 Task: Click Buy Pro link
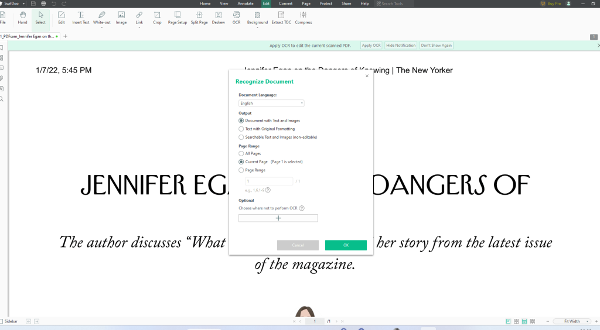(x=551, y=4)
